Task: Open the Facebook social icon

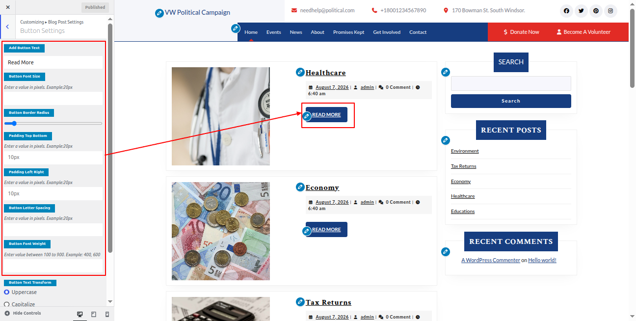Action: 566,10
